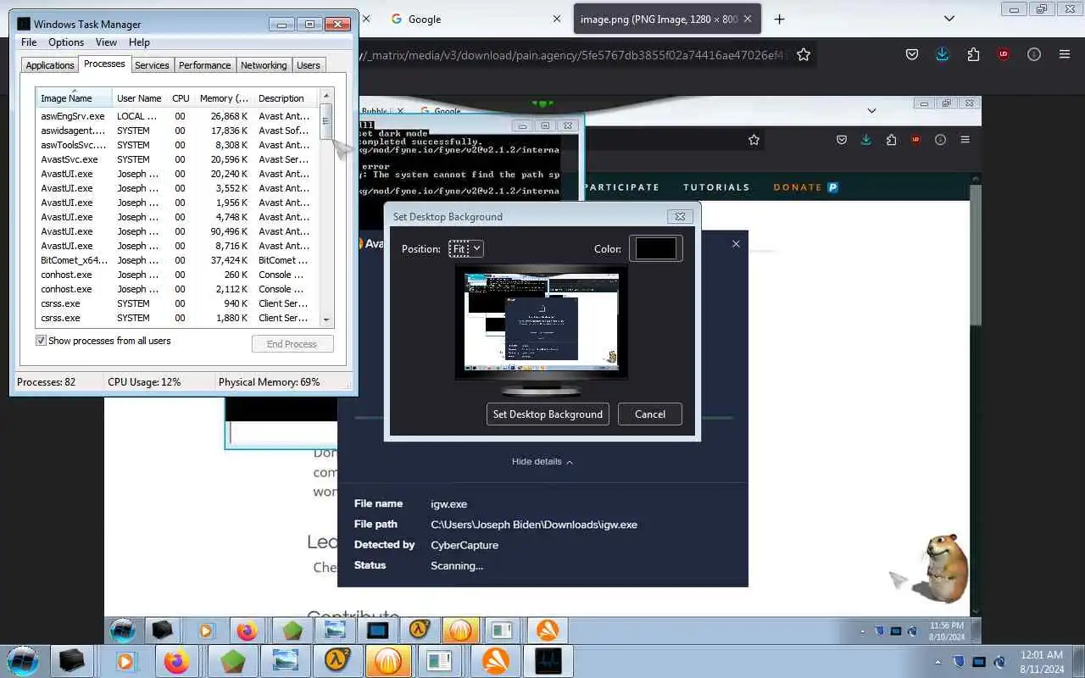Open the green block icon on the bottom taskbar

pyautogui.click(x=232, y=661)
